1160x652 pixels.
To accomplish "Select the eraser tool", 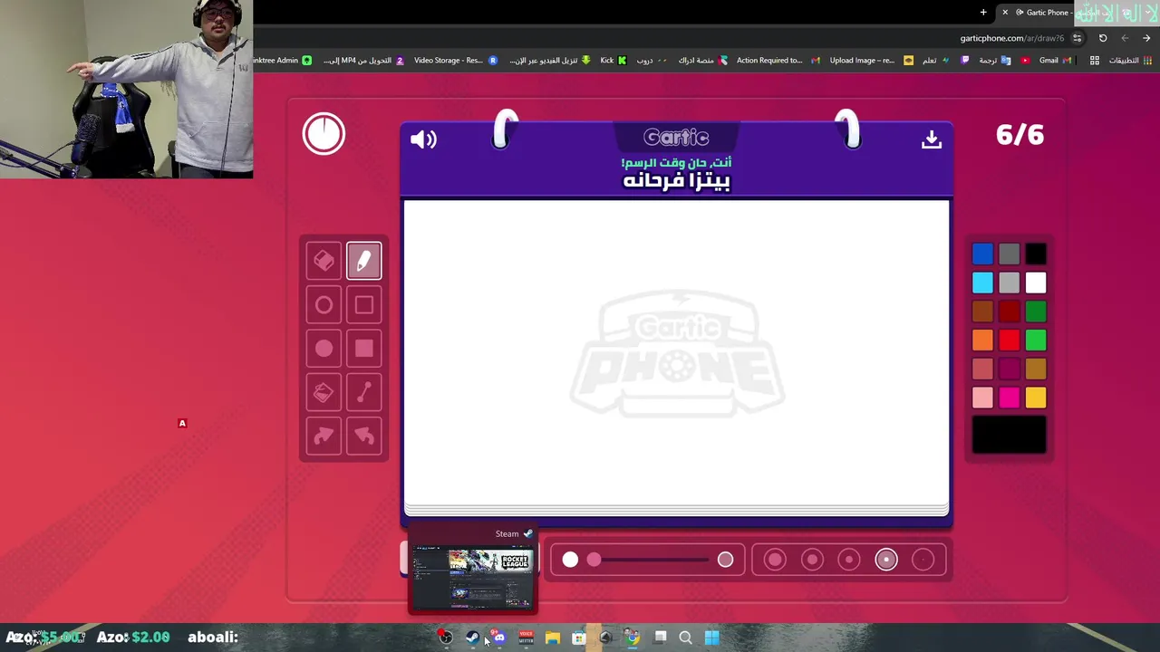I will (324, 261).
